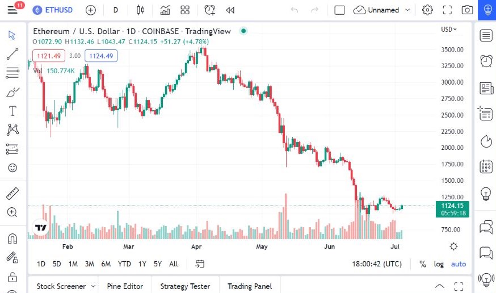This screenshot has width=496, height=293.
Task: Click the 18:00:42 (UTC) timezone clock
Action: [x=376, y=264]
